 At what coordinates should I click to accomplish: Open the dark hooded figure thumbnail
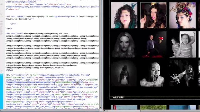click(x=124, y=73)
